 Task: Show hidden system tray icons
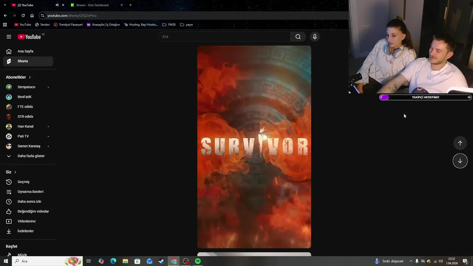(x=411, y=261)
